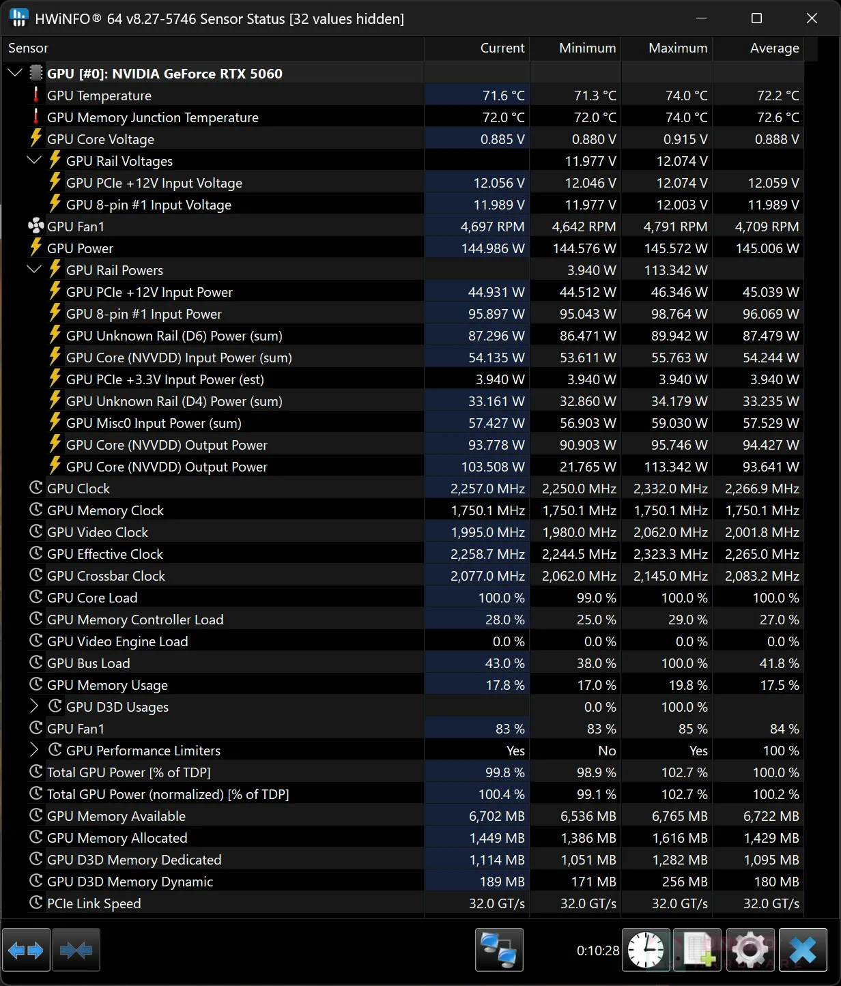Viewport: 841px width, 986px height.
Task: Select GPU D3D Memory Dedicated row
Action: coord(403,860)
